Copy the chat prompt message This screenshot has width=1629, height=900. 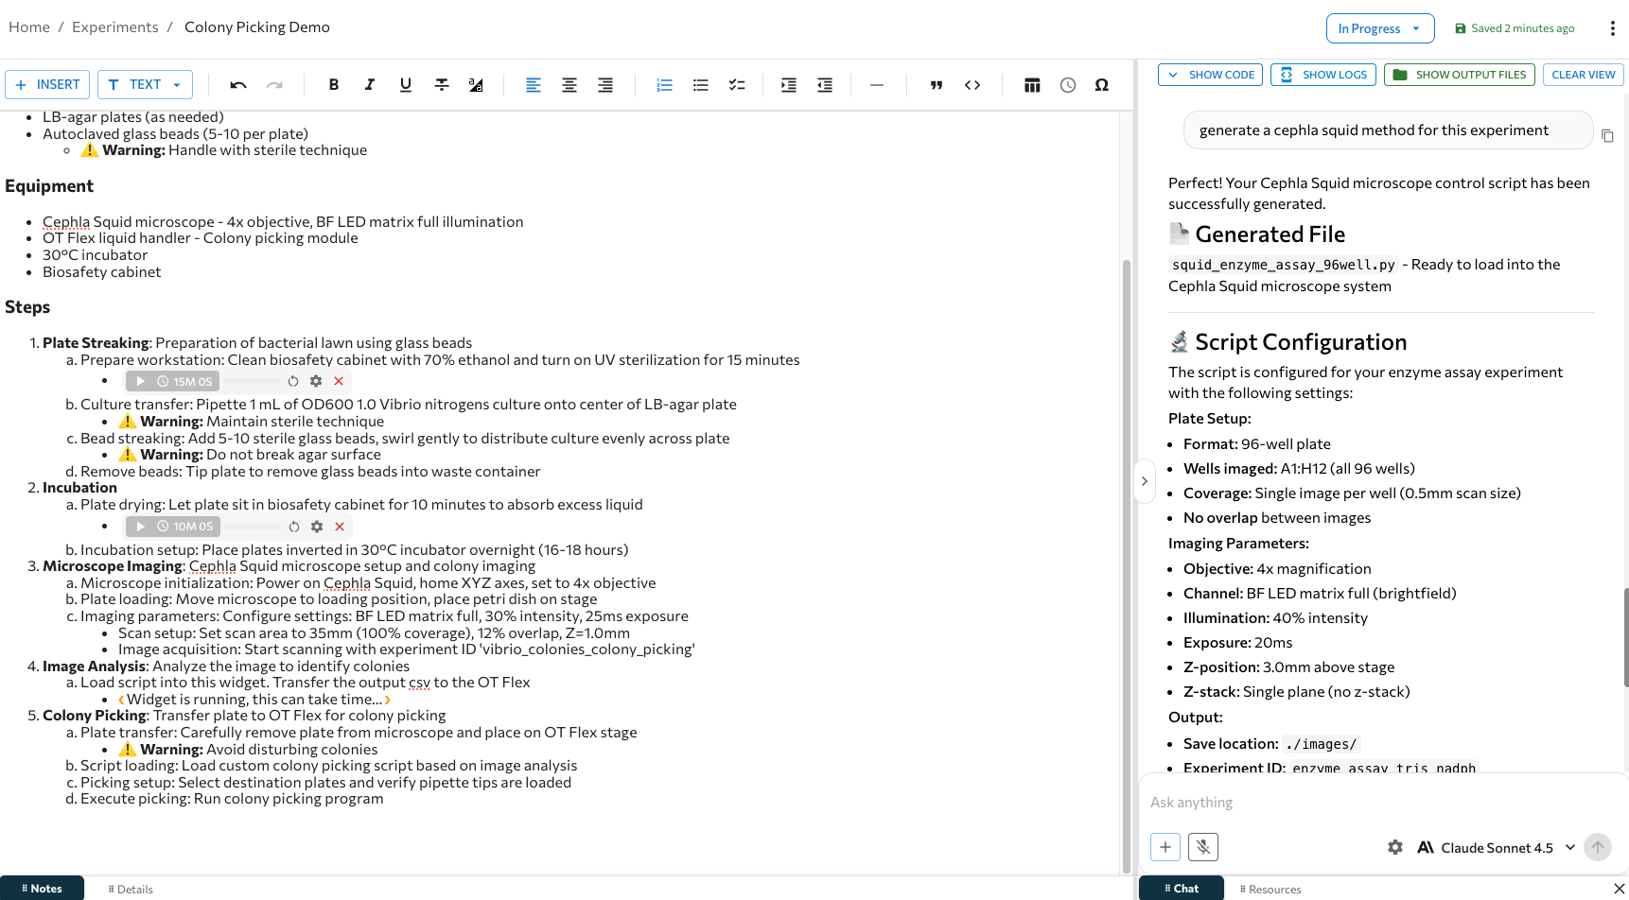1607,136
